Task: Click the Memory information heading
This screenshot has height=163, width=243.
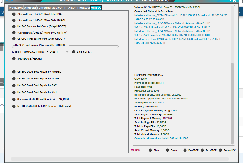Action: click(x=147, y=107)
